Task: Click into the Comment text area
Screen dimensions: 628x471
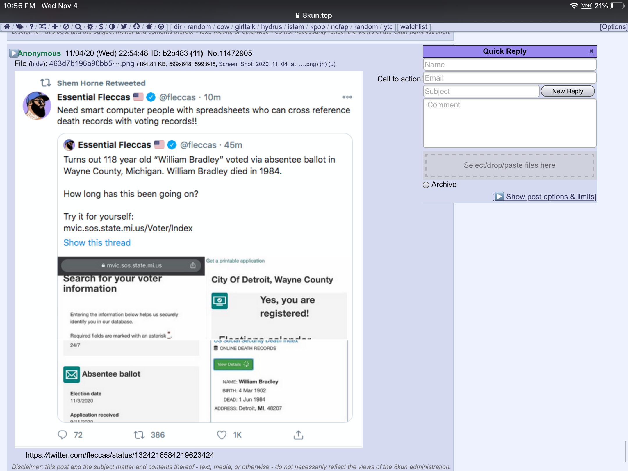Action: click(x=510, y=123)
